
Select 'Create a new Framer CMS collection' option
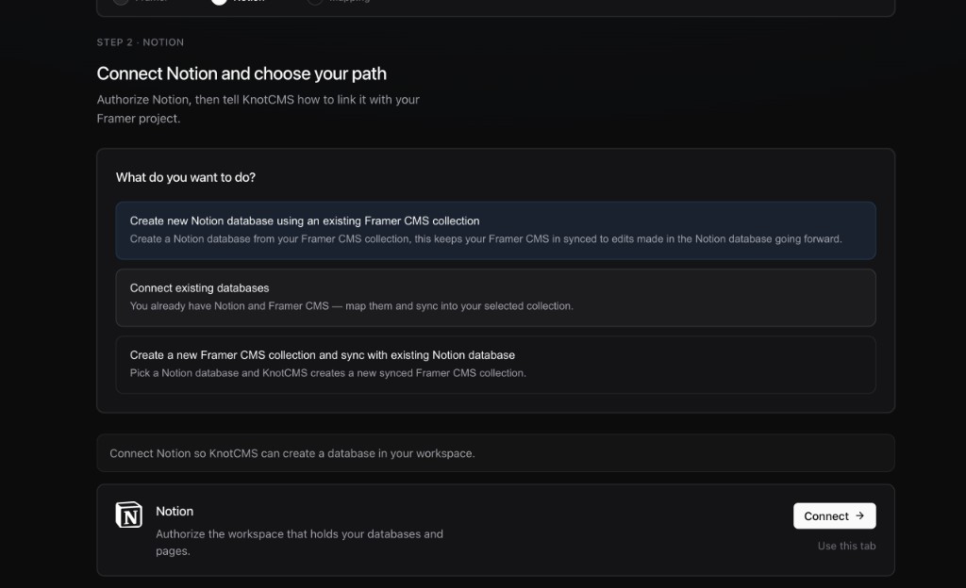[x=495, y=365]
